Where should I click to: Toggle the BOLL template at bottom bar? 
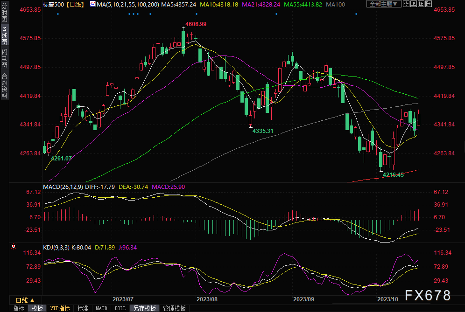point(120,308)
